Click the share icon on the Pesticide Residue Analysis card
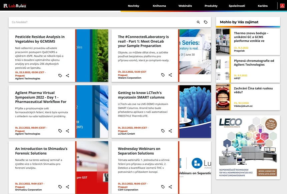287x194 pixels. coord(67,76)
